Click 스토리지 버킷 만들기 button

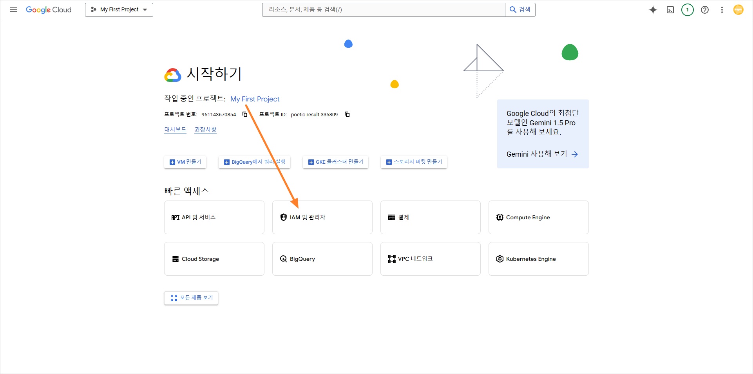[x=414, y=162]
